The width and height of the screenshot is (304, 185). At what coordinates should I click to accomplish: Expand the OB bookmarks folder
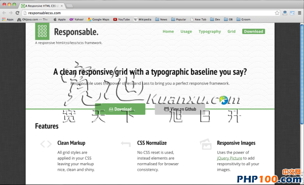[229, 19]
